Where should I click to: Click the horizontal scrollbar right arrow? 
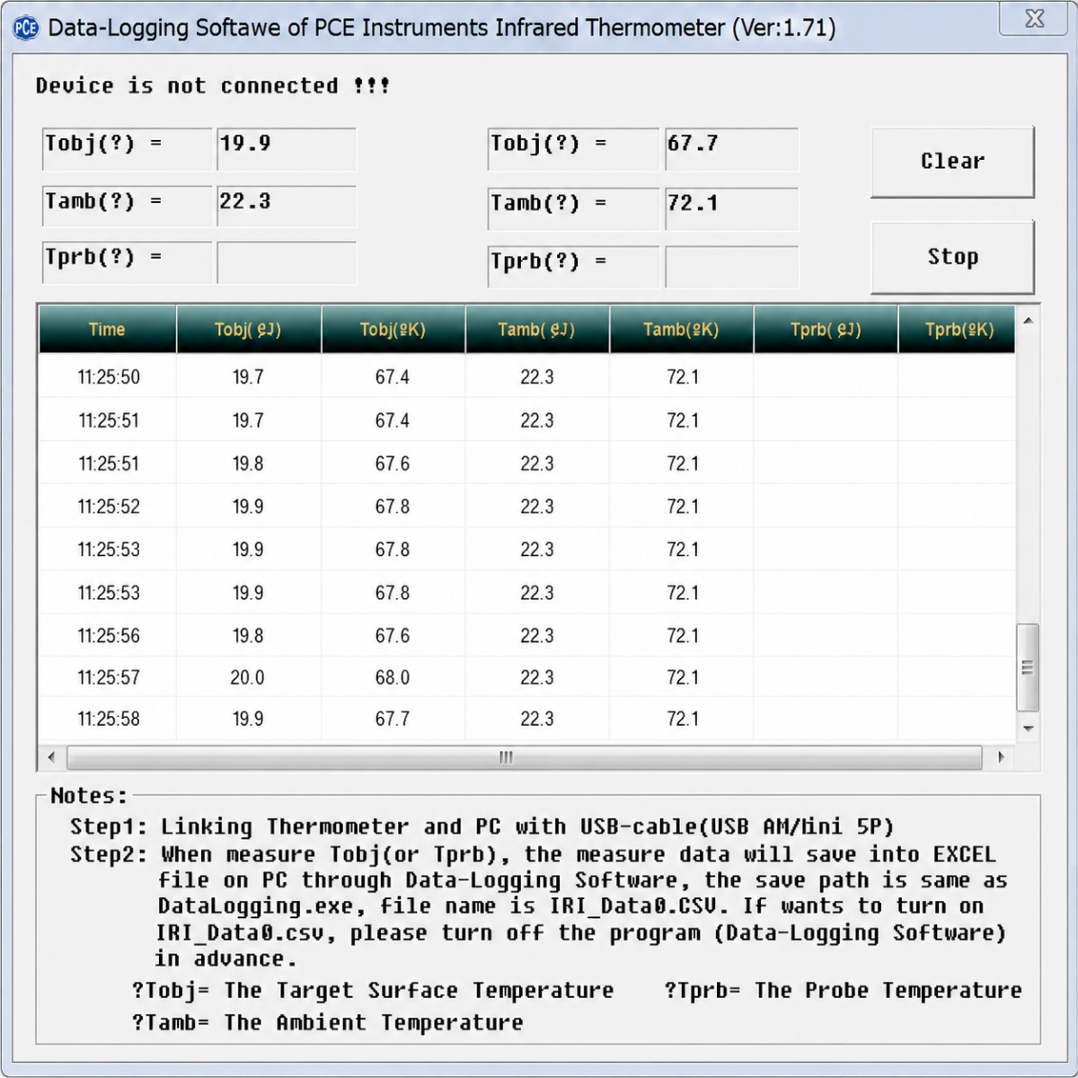coord(1002,757)
